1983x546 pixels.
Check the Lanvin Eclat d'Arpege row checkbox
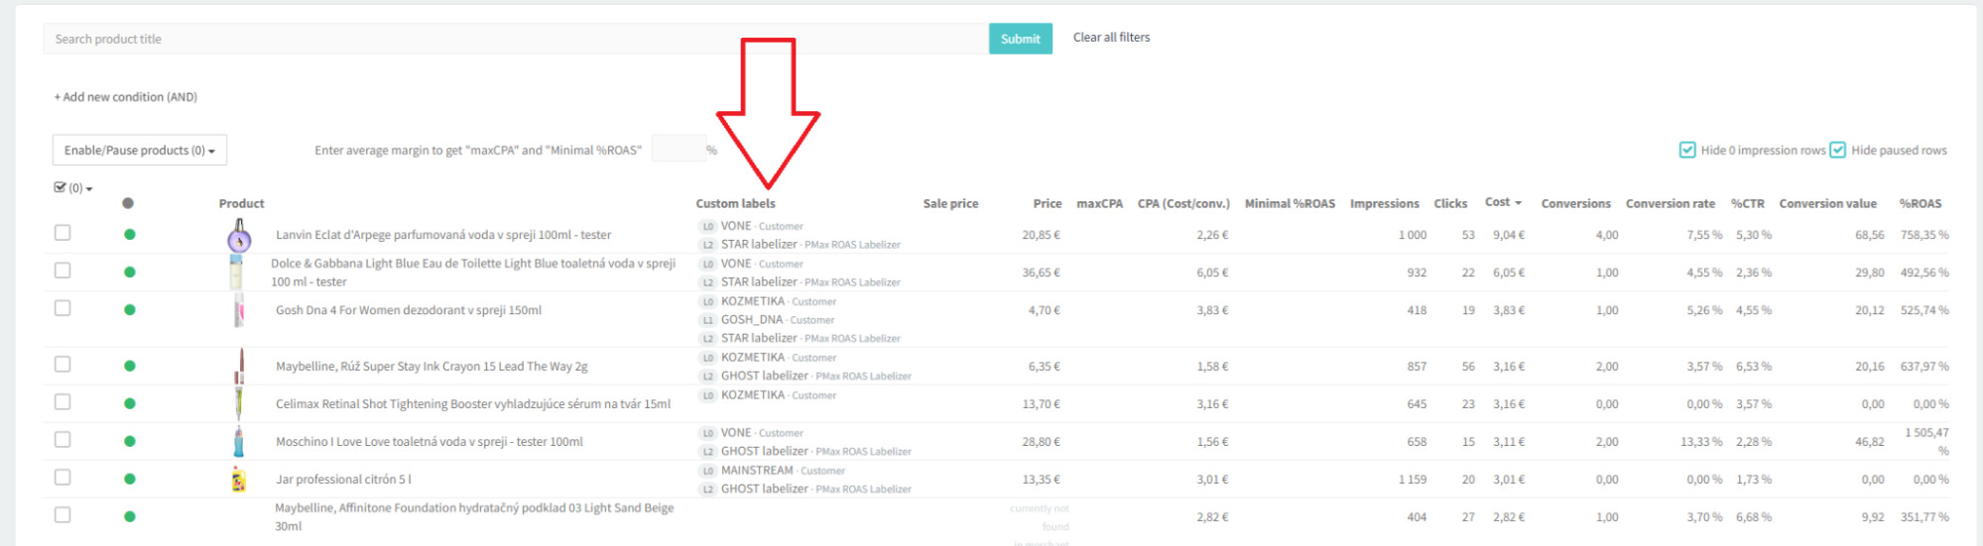tap(62, 233)
